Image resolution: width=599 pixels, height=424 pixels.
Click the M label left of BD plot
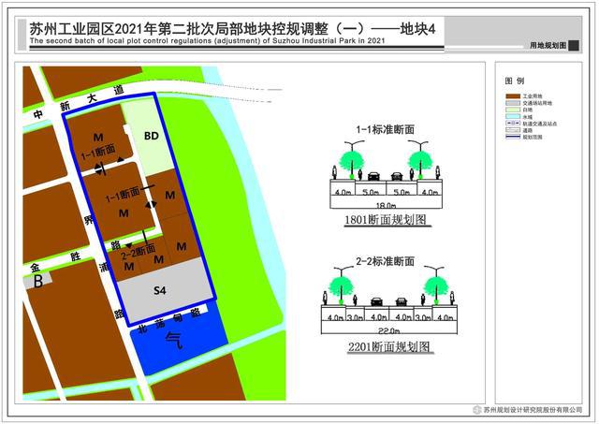pos(98,138)
